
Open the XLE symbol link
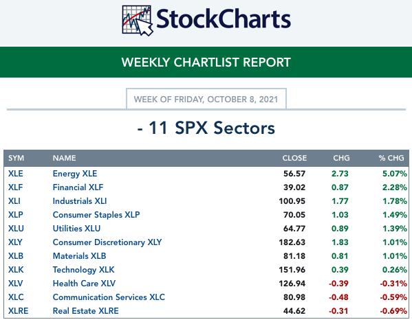[16, 174]
